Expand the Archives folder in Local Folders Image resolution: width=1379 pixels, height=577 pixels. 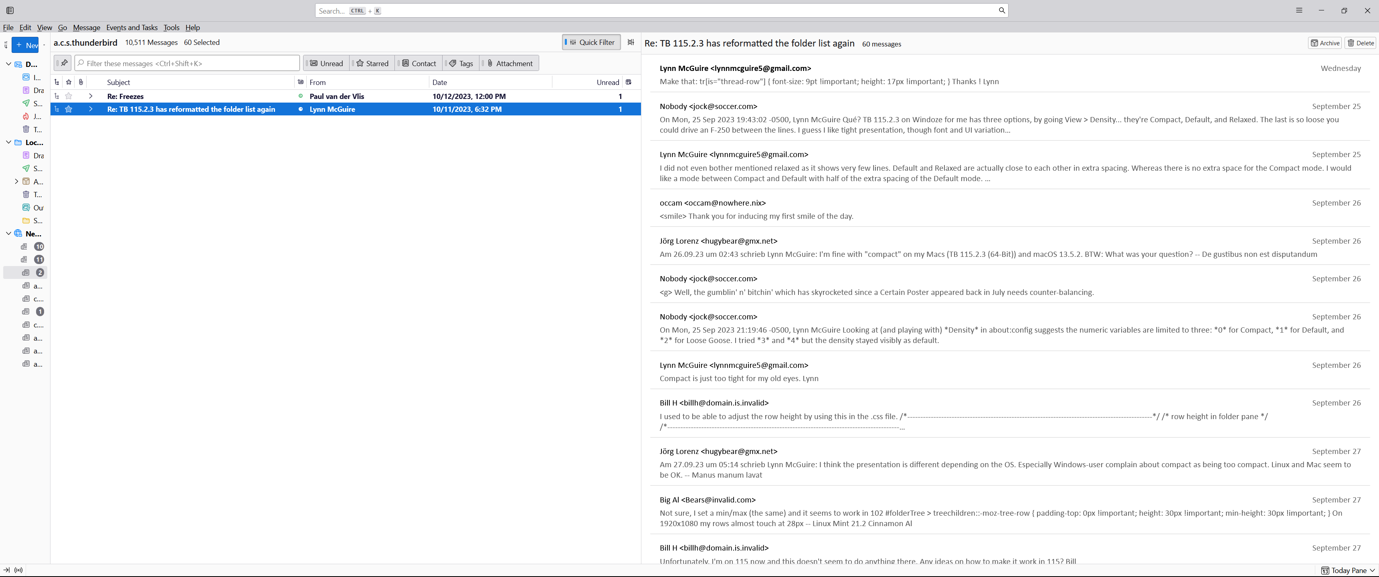click(16, 182)
